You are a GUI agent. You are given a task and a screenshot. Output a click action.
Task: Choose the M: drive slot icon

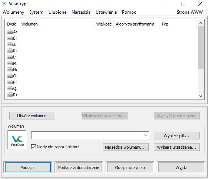point(10,63)
